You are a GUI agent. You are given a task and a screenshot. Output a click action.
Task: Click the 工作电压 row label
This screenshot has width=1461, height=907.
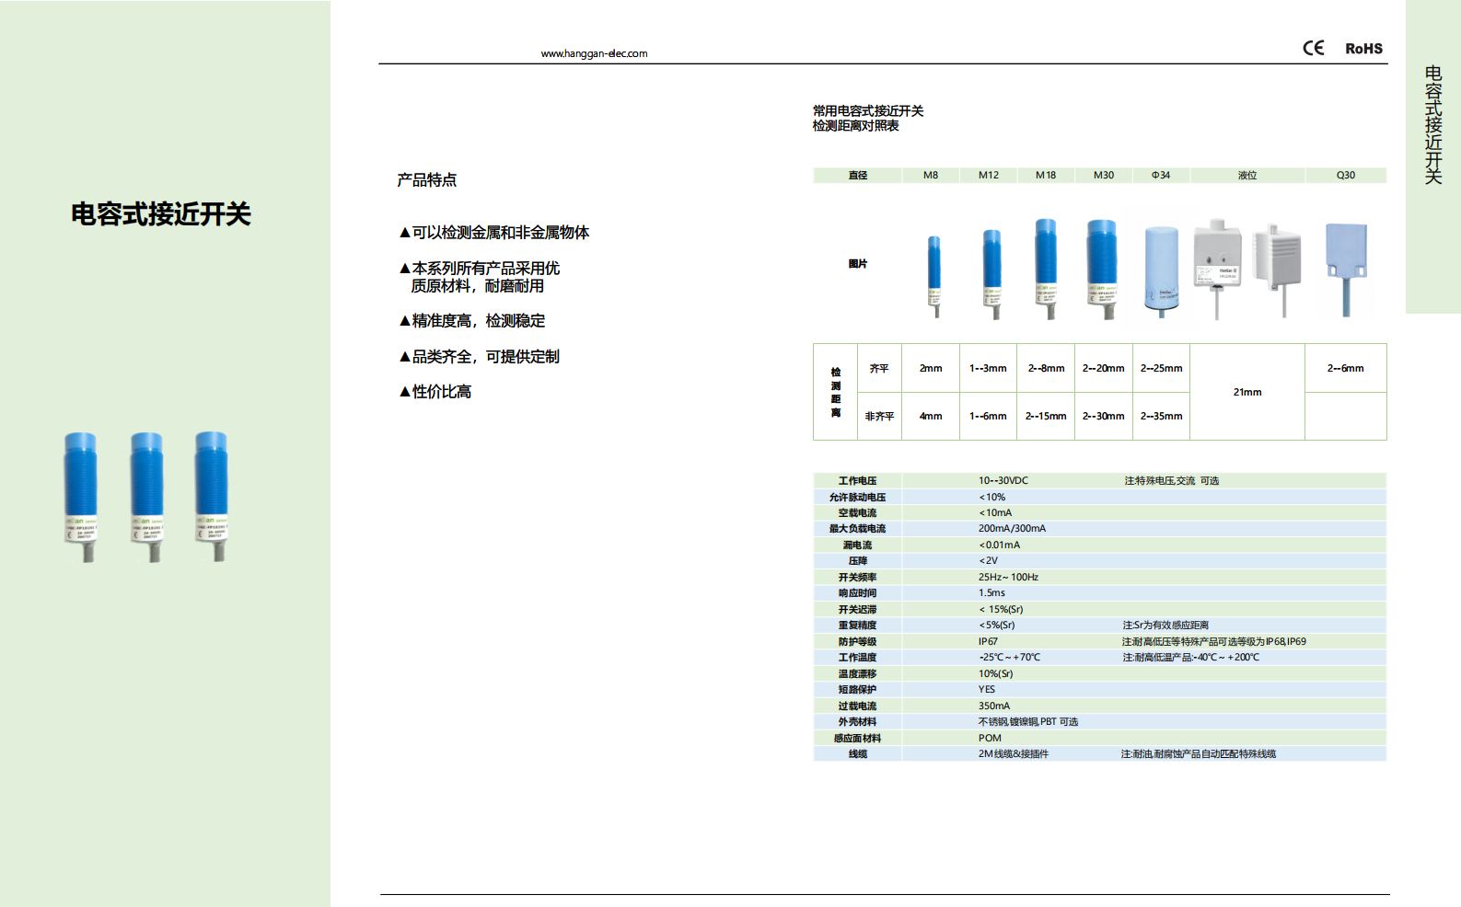857,481
